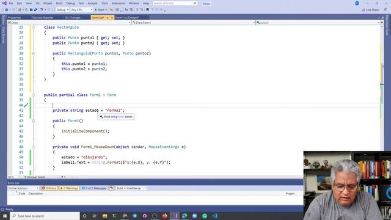Viewport: 391px width, 220px height.
Task: Click the search magnifier in Search box
Action: (x=195, y=3)
